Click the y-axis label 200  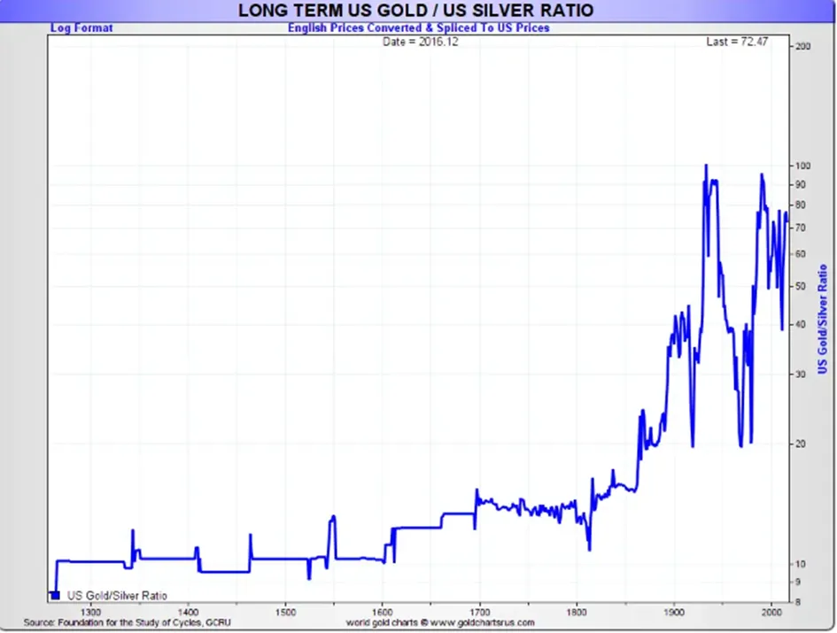pyautogui.click(x=802, y=46)
